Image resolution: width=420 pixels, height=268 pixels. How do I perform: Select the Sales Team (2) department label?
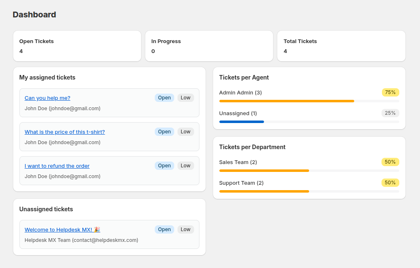point(238,162)
